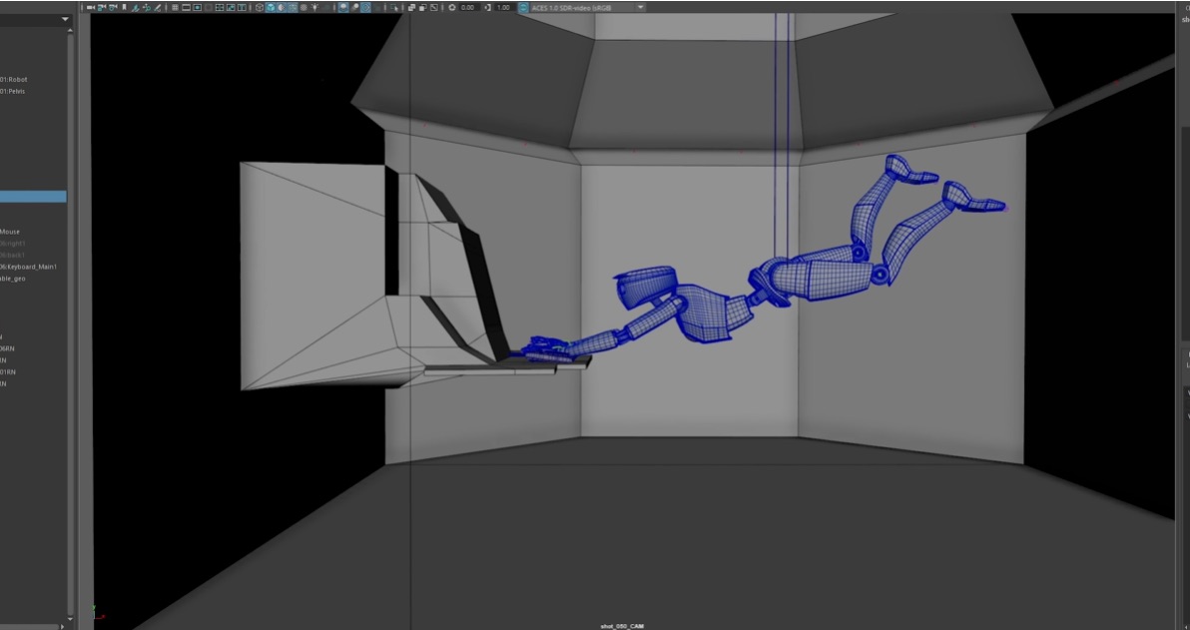Screen dimensions: 1190x630
Task: Click the outliner horizontal scroll right arrow
Action: [x=63, y=626]
